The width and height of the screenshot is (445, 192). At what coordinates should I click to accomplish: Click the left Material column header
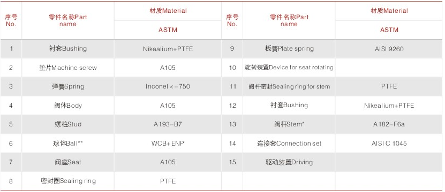[168, 11]
